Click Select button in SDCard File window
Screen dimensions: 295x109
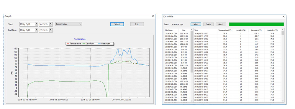[x=196, y=24]
